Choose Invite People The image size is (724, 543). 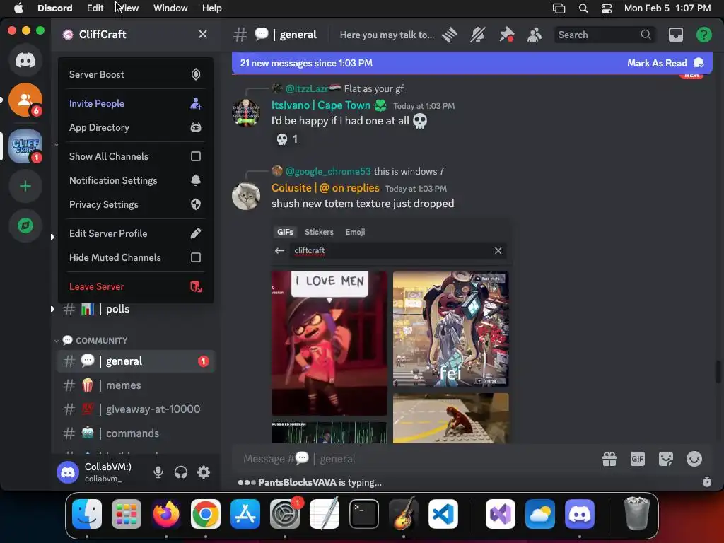point(135,103)
